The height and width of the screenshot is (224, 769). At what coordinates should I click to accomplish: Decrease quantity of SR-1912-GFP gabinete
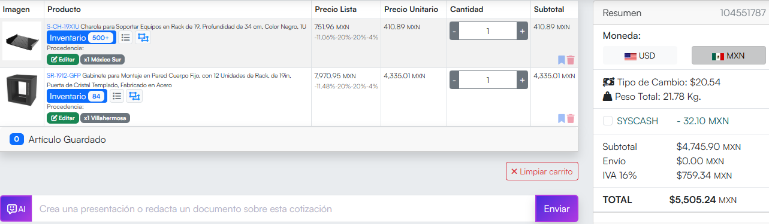click(x=454, y=80)
